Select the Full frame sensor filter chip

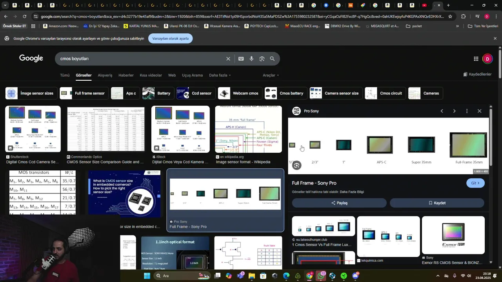(x=84, y=93)
